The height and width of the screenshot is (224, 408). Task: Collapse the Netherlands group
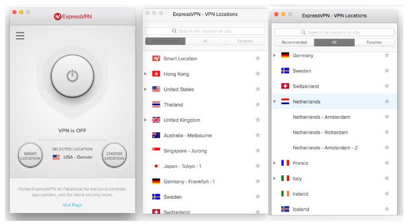[x=275, y=101]
